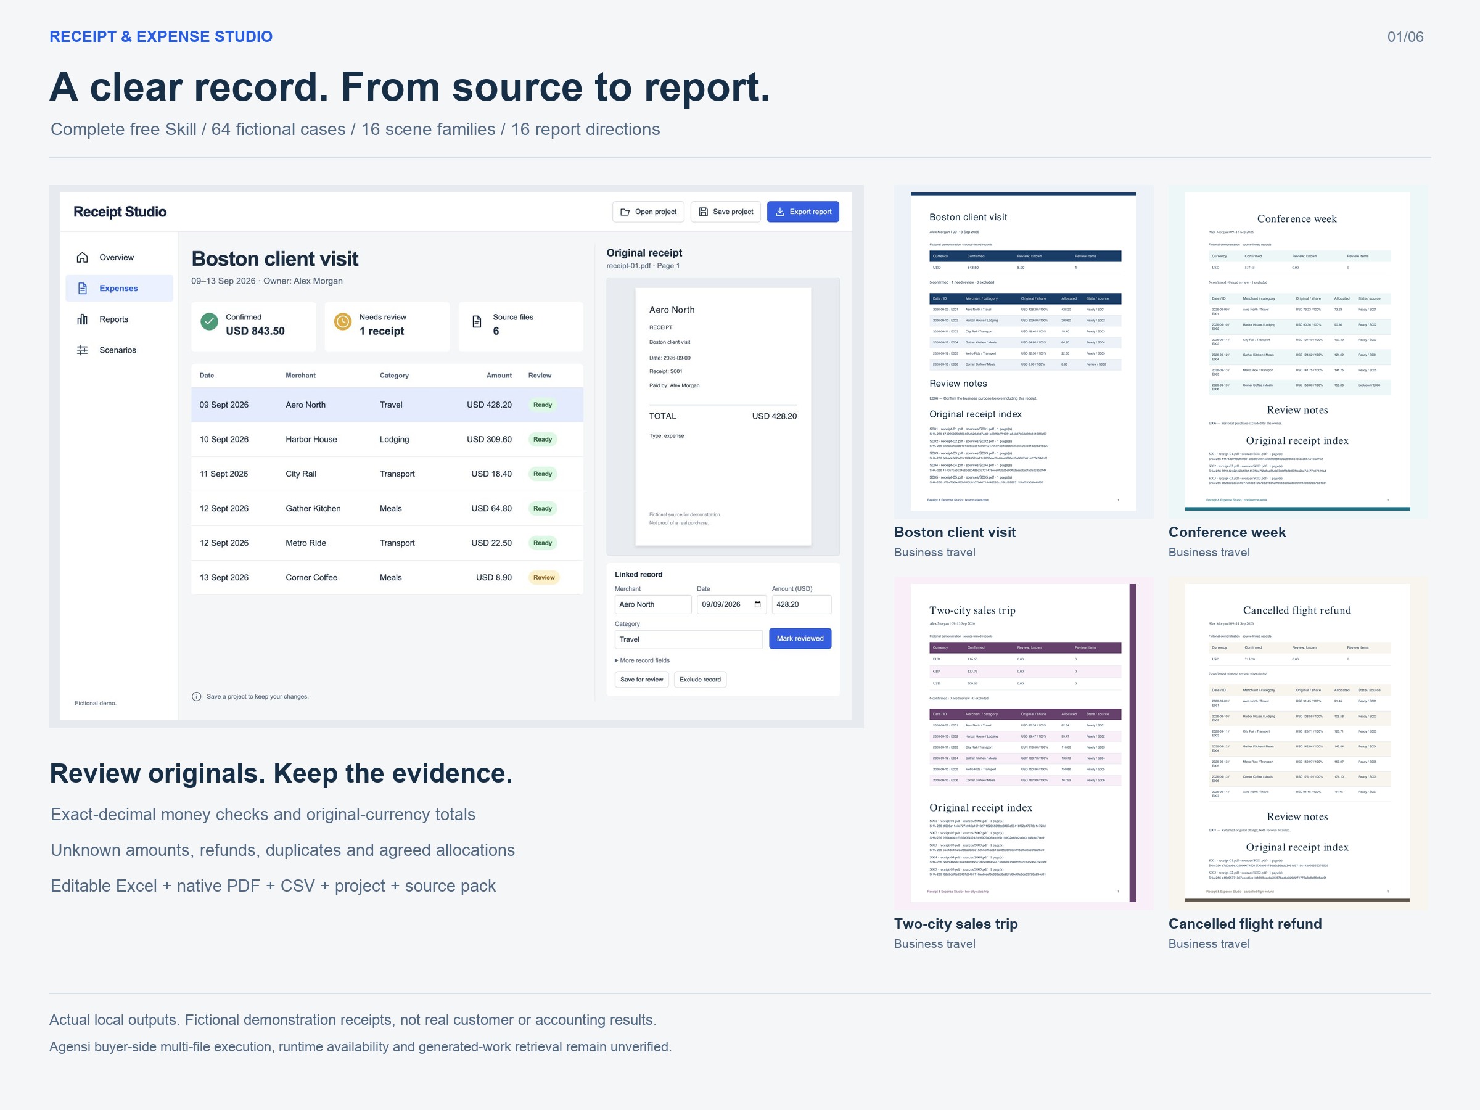Switch to the Reports section

(x=119, y=319)
